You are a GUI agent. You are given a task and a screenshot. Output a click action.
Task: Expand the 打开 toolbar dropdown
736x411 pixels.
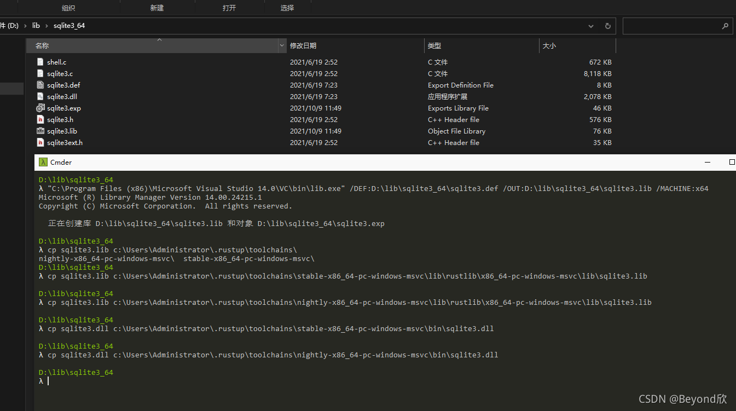click(230, 8)
